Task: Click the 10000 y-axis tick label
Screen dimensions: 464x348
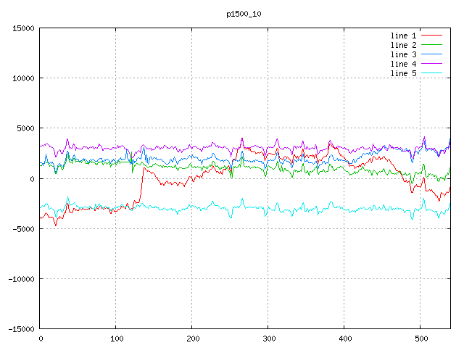Action: tap(23, 78)
